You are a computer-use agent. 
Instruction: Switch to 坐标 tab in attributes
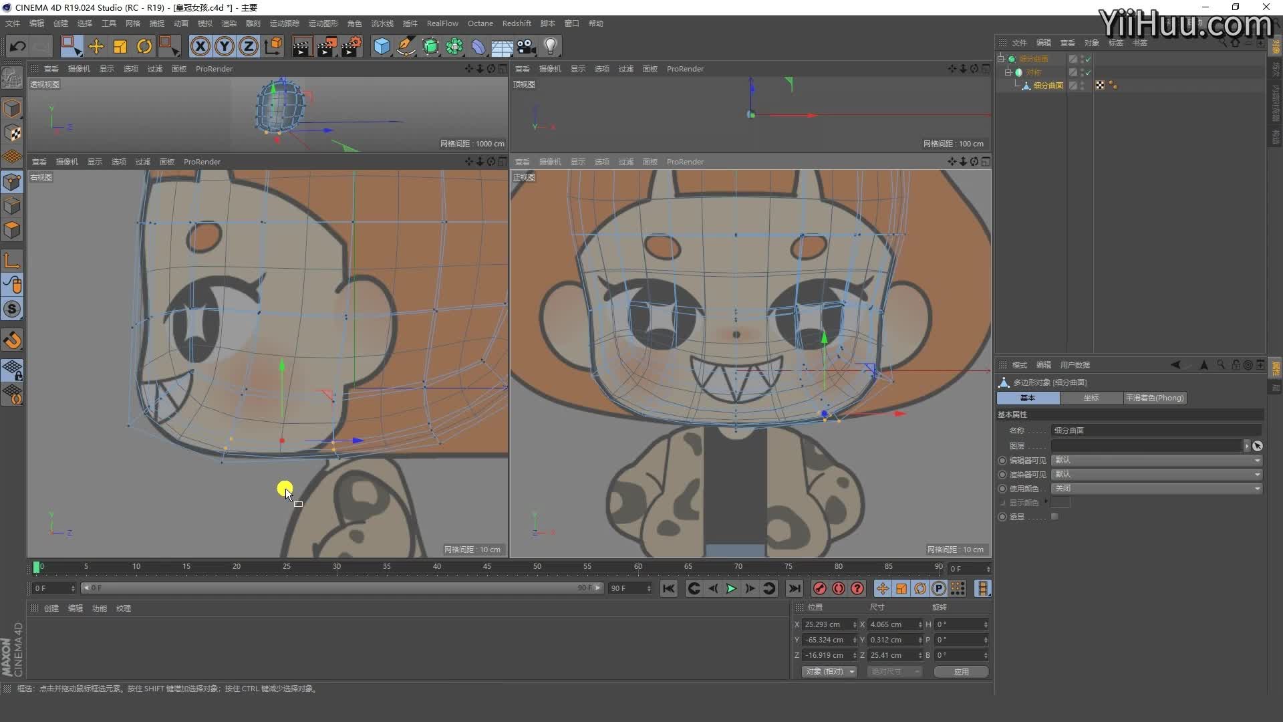pyautogui.click(x=1091, y=398)
